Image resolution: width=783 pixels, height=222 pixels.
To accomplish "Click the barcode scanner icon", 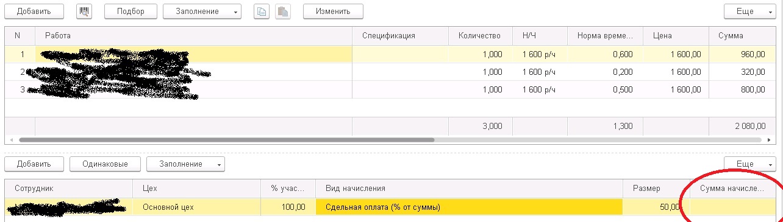I will [x=84, y=12].
